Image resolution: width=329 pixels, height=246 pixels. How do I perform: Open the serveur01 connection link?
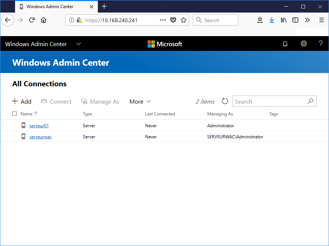[x=39, y=126]
